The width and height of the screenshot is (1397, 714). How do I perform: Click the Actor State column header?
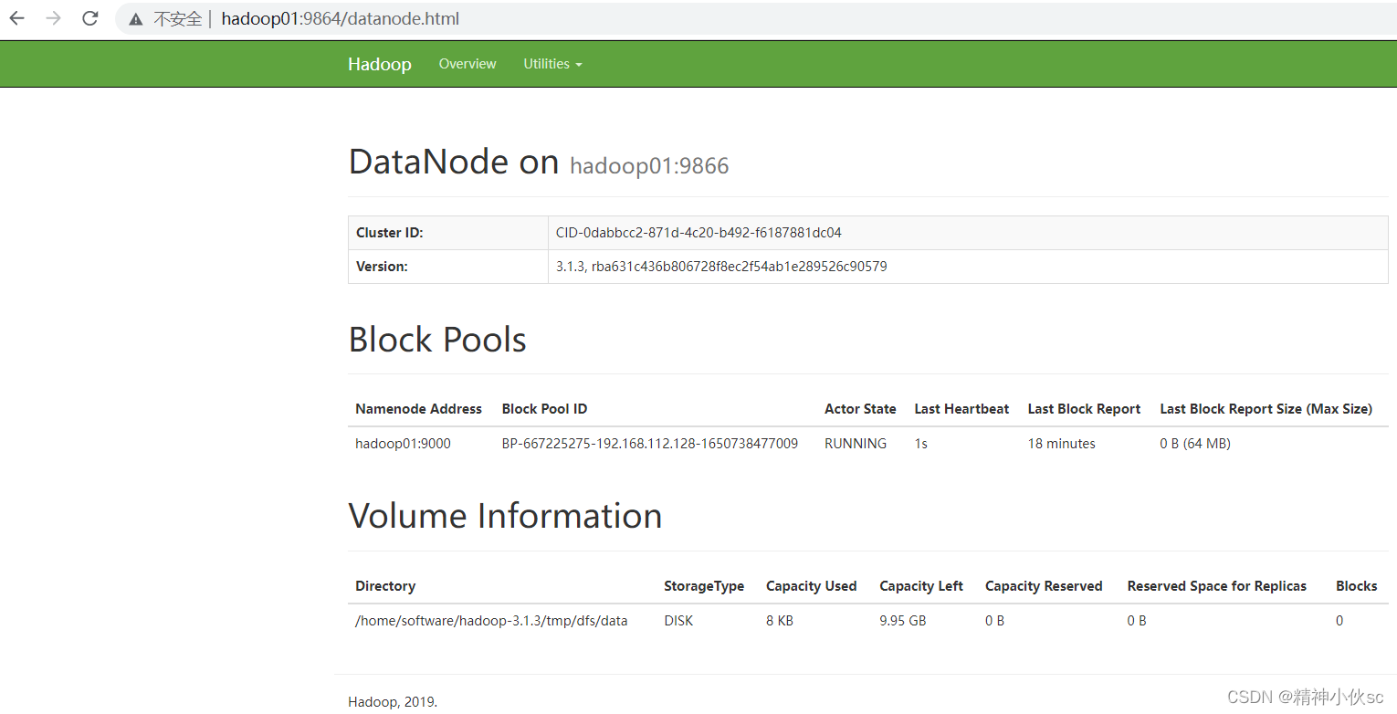(860, 409)
